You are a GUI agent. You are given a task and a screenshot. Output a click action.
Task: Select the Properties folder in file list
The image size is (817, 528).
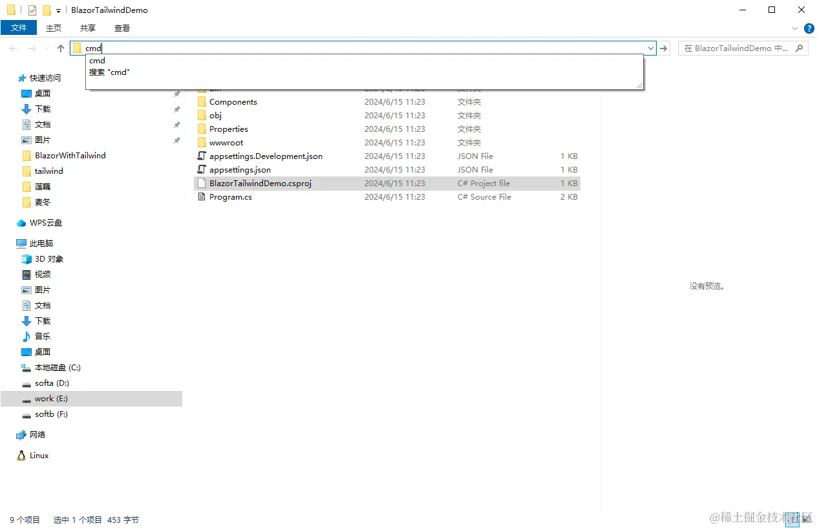tap(387, 129)
